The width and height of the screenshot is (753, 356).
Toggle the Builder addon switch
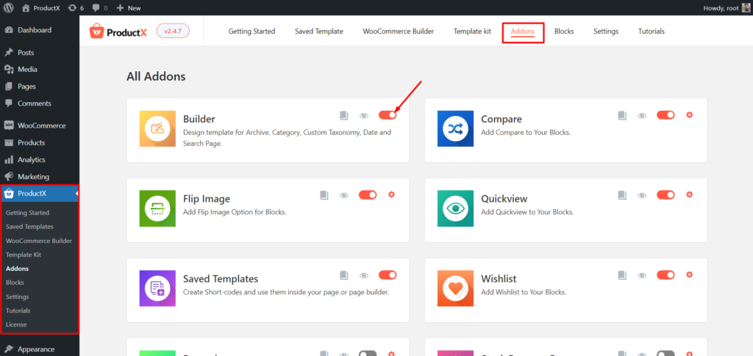point(388,115)
